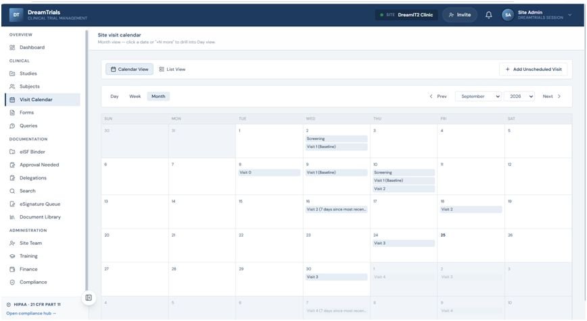This screenshot has width=587, height=321.
Task: Click the Search magnifier icon
Action: coord(12,191)
